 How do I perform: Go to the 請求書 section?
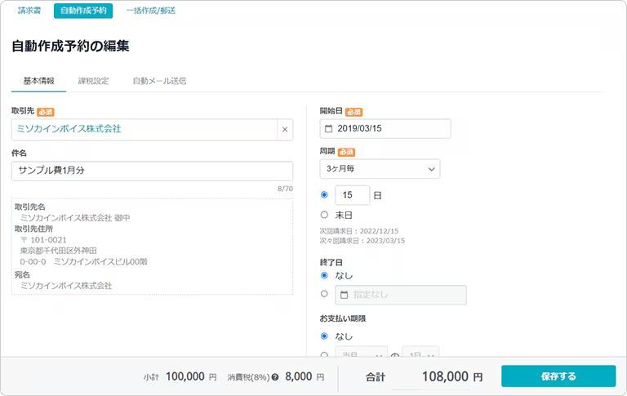coord(29,11)
